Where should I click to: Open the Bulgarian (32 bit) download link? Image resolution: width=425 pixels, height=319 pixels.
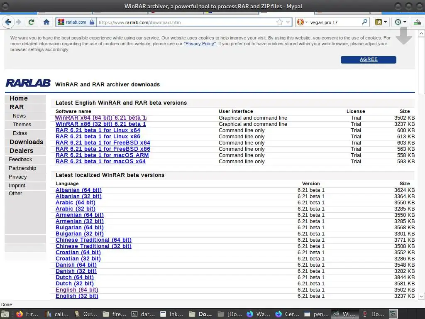tap(80, 234)
